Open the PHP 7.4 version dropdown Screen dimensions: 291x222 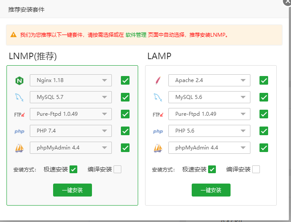(71, 131)
